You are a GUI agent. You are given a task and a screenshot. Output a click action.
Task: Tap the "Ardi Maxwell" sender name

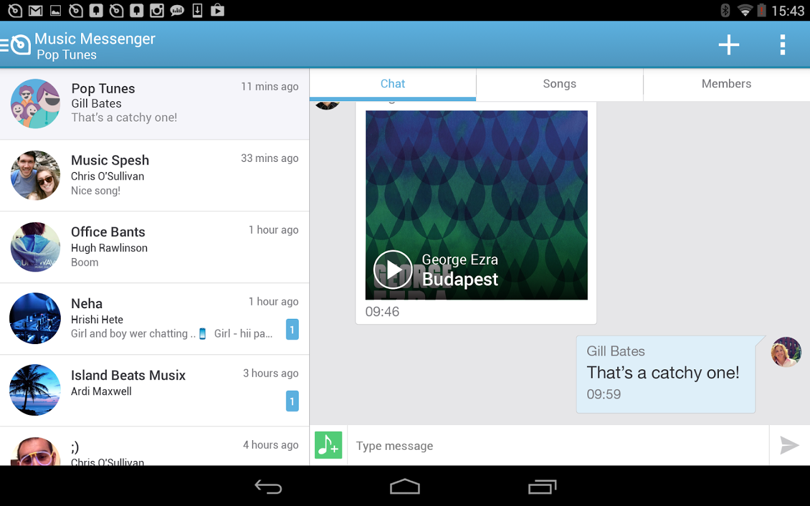pos(101,391)
